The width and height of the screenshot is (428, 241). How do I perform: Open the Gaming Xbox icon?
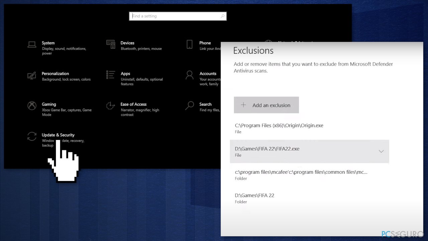pos(32,106)
